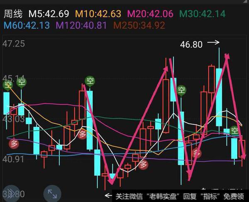Click the white arrow beside the 46.80 label
249x202 pixels.
(213, 42)
